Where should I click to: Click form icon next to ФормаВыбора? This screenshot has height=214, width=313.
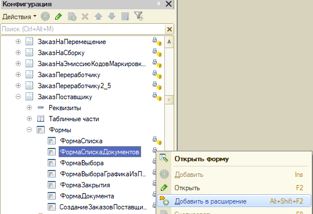pos(52,163)
